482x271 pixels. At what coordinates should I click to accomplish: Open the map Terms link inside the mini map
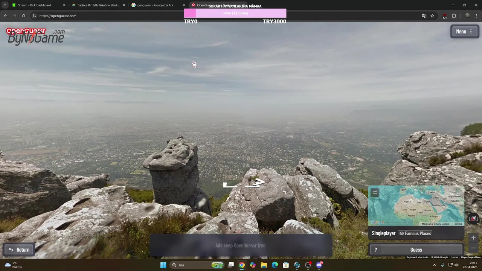point(458,224)
